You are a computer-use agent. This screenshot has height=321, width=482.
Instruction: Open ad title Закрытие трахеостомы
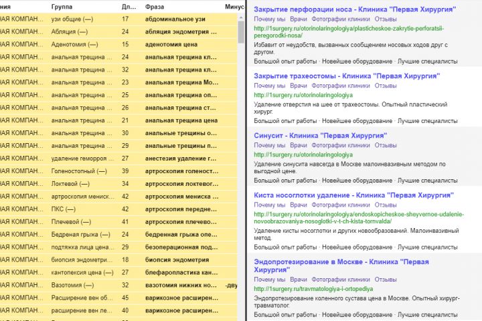pyautogui.click(x=347, y=76)
